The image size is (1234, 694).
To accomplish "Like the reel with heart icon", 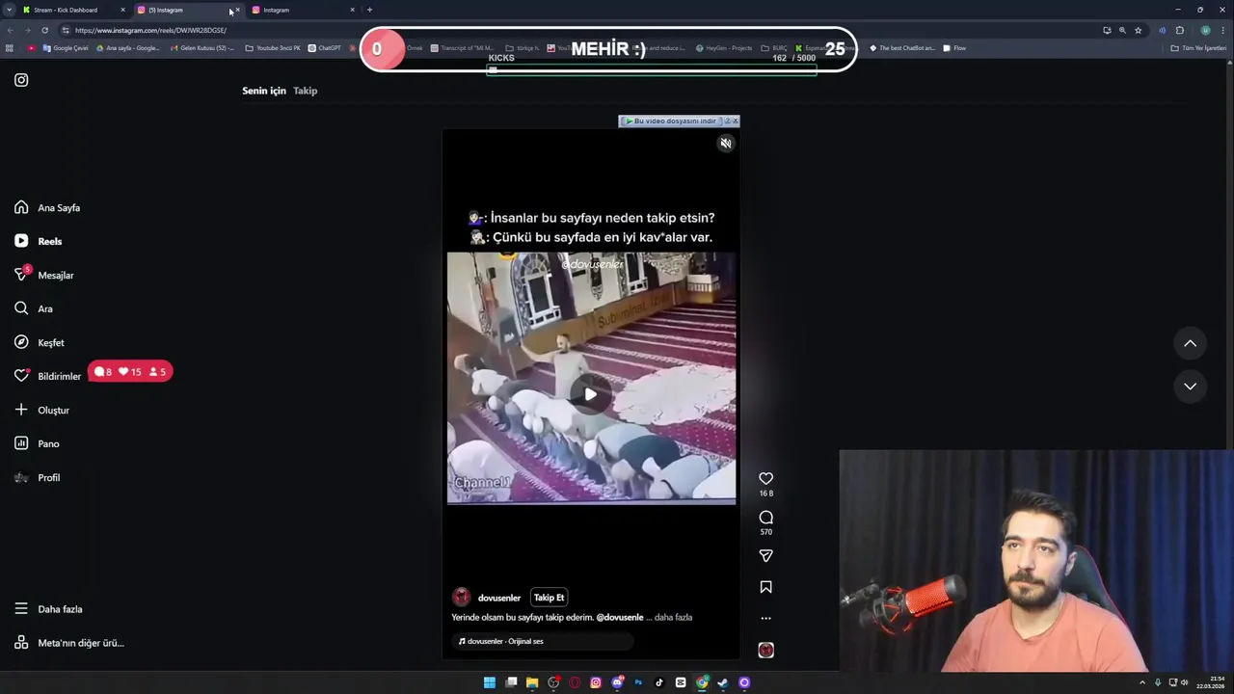I will (765, 479).
